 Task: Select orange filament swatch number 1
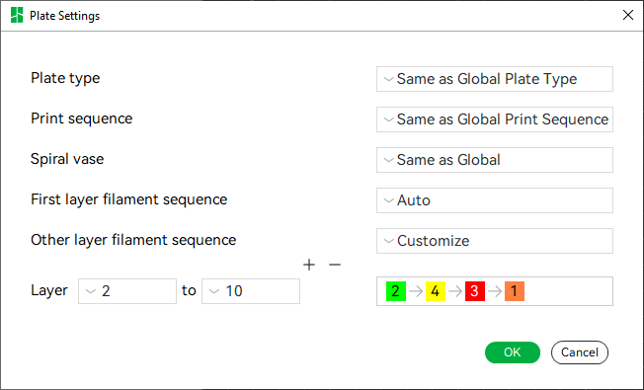coord(515,291)
